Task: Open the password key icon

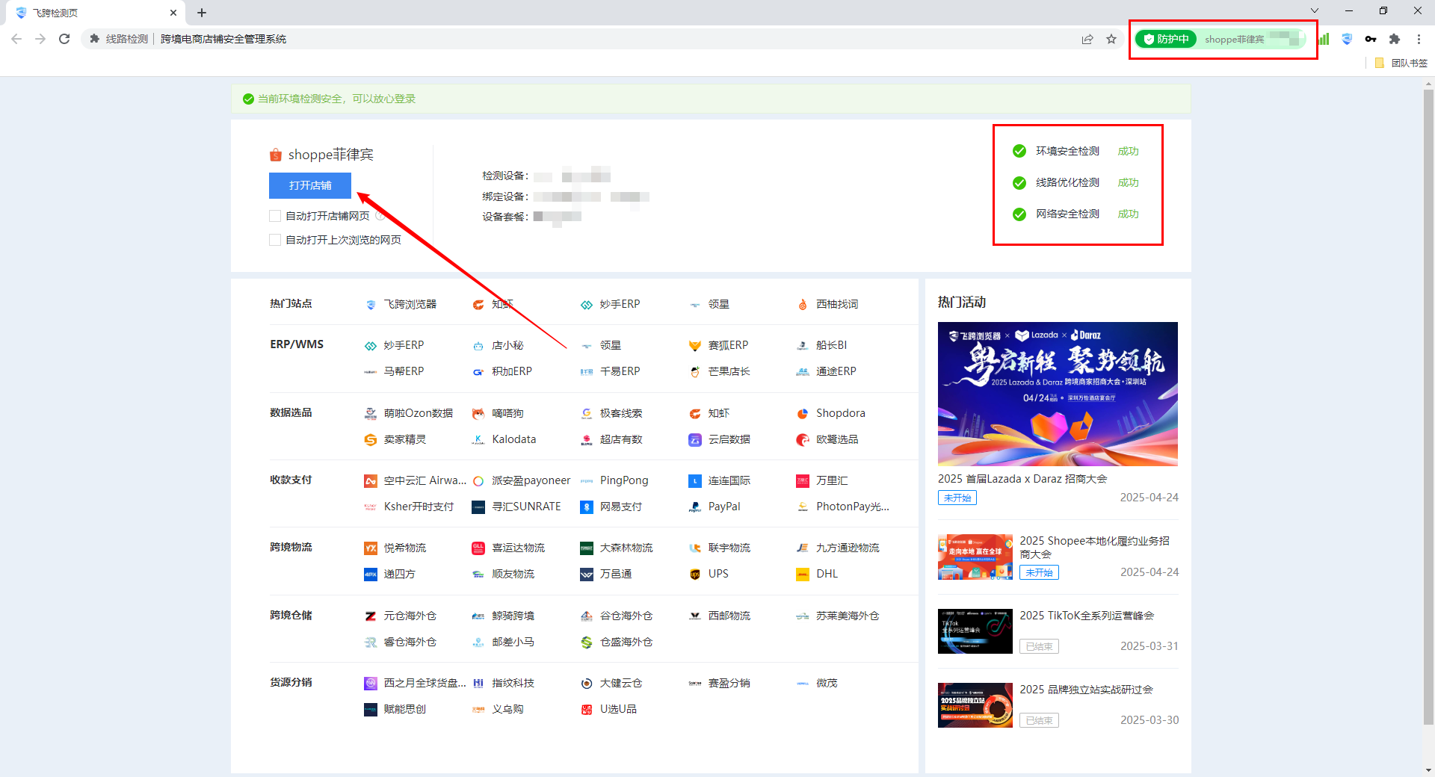Action: point(1371,39)
